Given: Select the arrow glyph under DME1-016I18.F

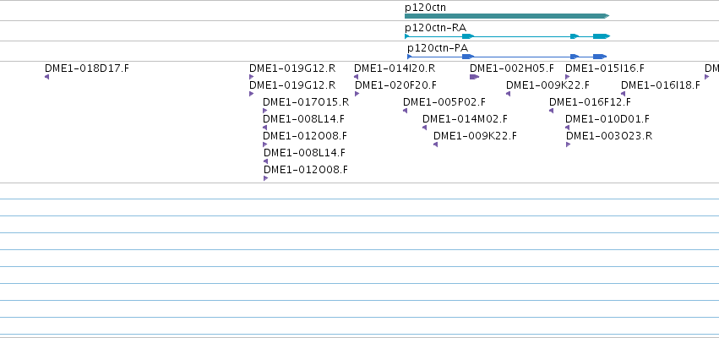Looking at the screenshot, I should coord(623,94).
